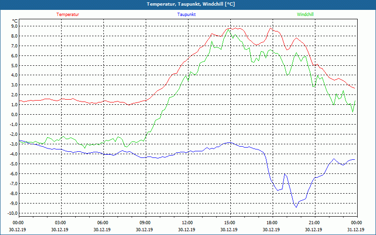Click the -7,0 y-axis label
Image resolution: width=376 pixels, height=235 pixels.
[x=14, y=183]
